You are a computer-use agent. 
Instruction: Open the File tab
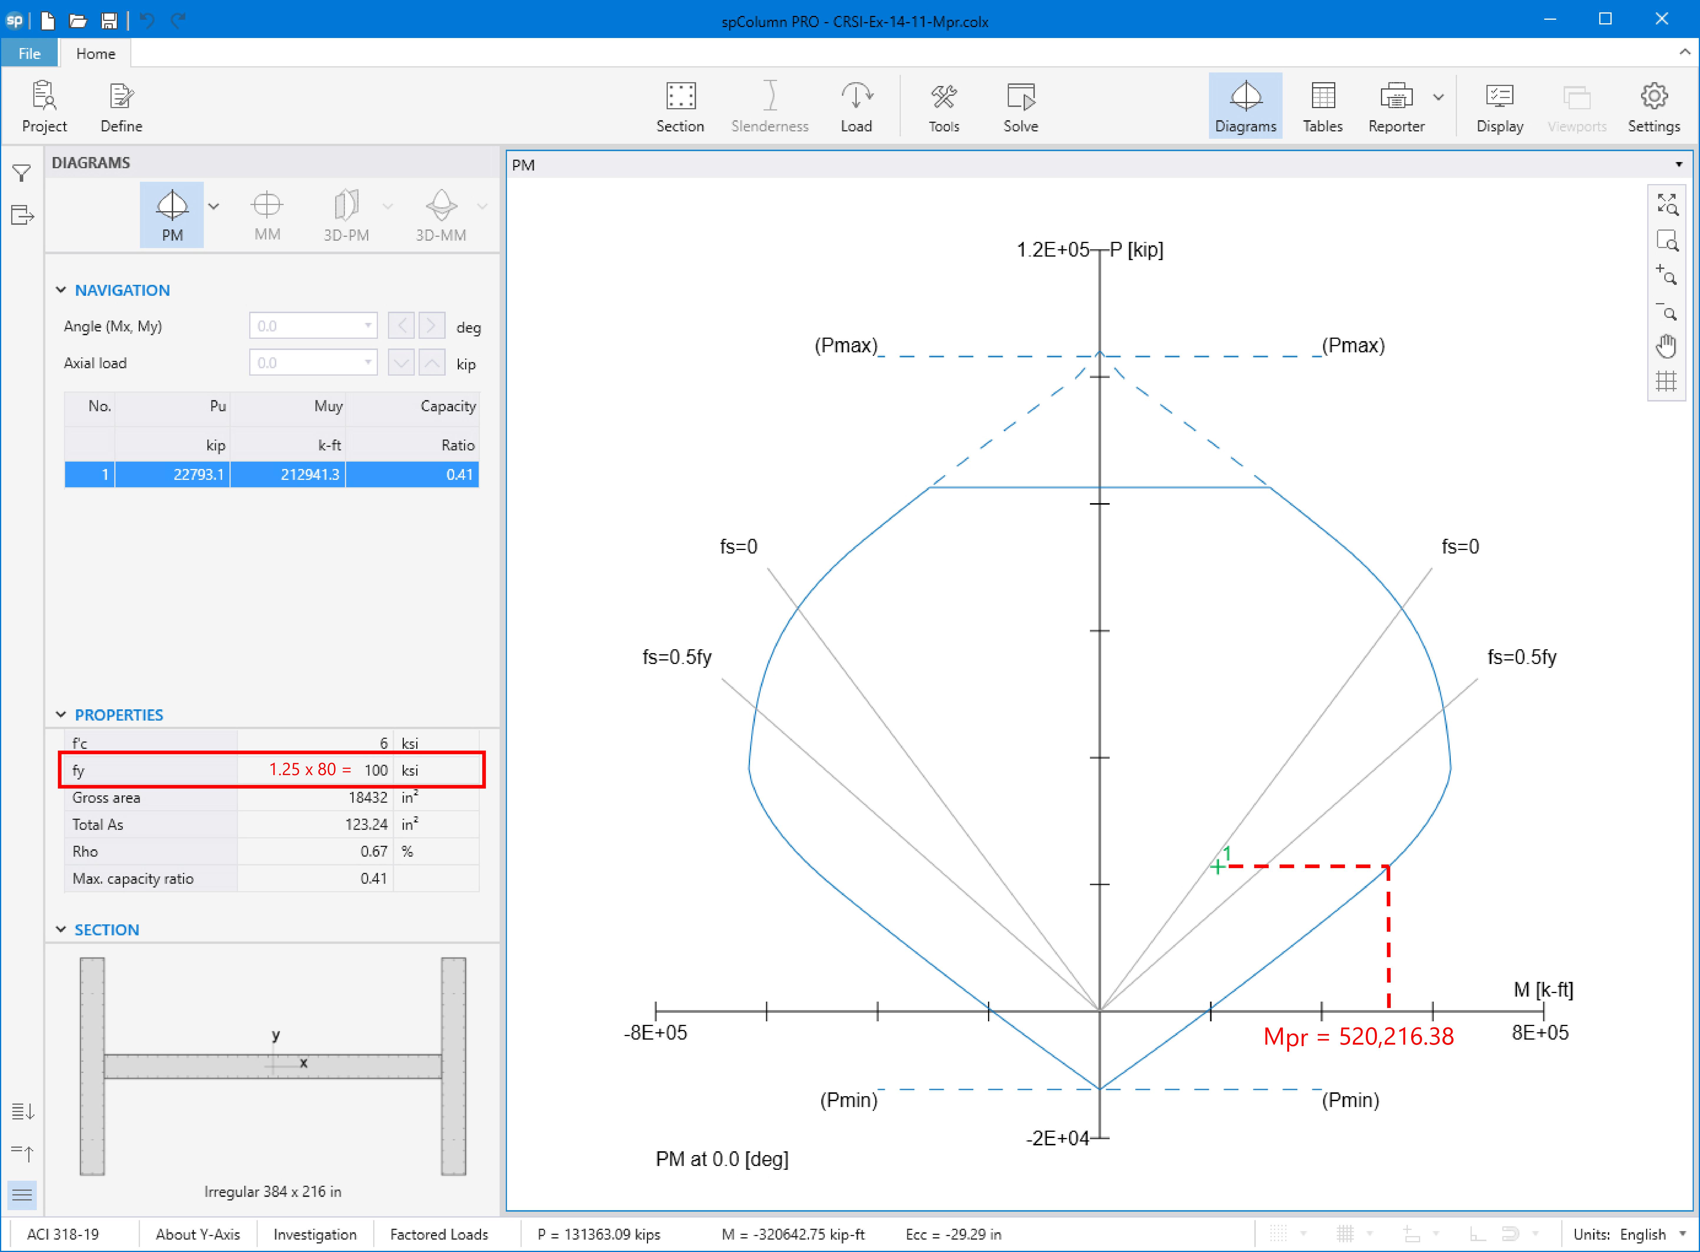pyautogui.click(x=29, y=54)
